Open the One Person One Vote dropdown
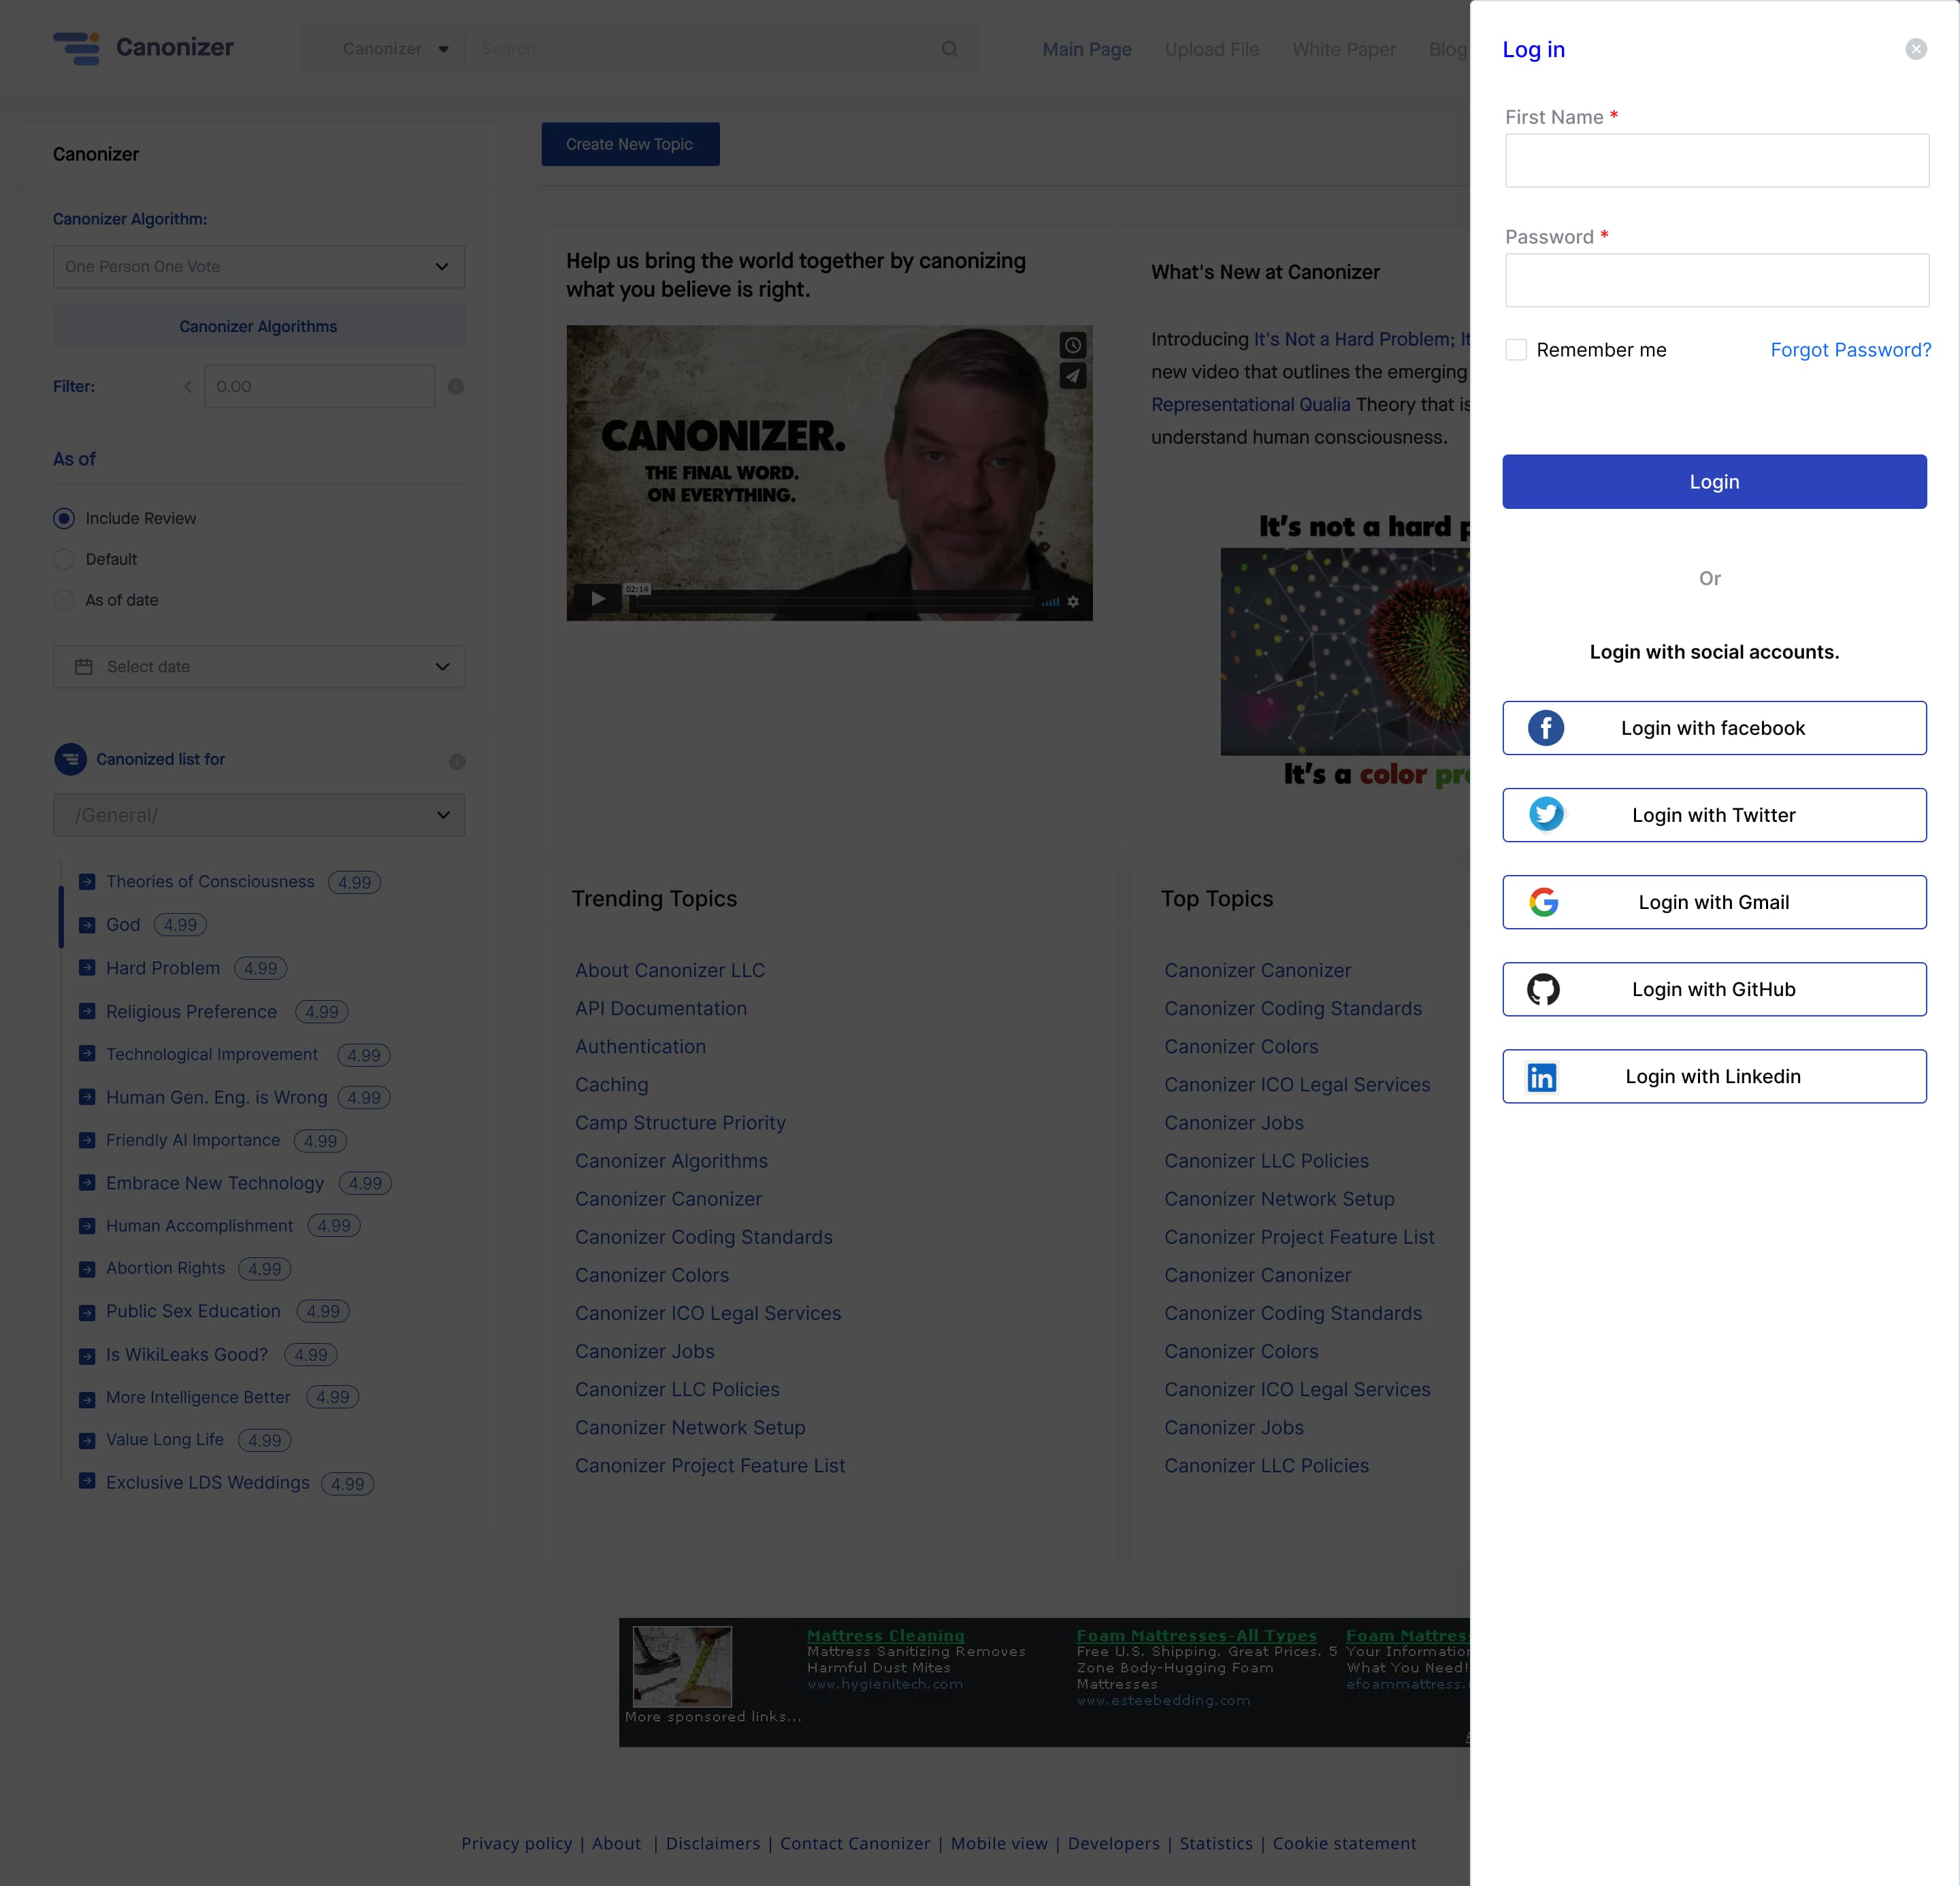This screenshot has width=1960, height=1886. pos(259,267)
